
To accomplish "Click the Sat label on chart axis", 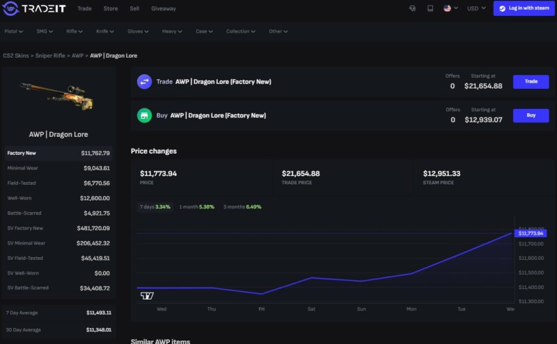I will coord(311,309).
